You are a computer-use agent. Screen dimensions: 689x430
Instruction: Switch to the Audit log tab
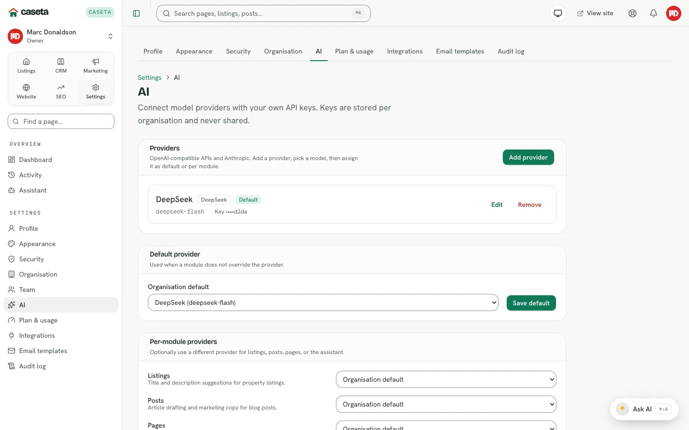coord(511,51)
